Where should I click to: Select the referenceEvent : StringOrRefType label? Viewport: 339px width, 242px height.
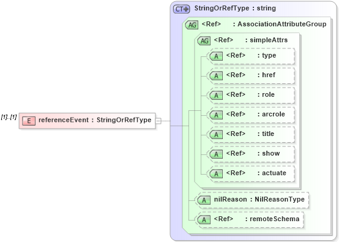(x=95, y=120)
